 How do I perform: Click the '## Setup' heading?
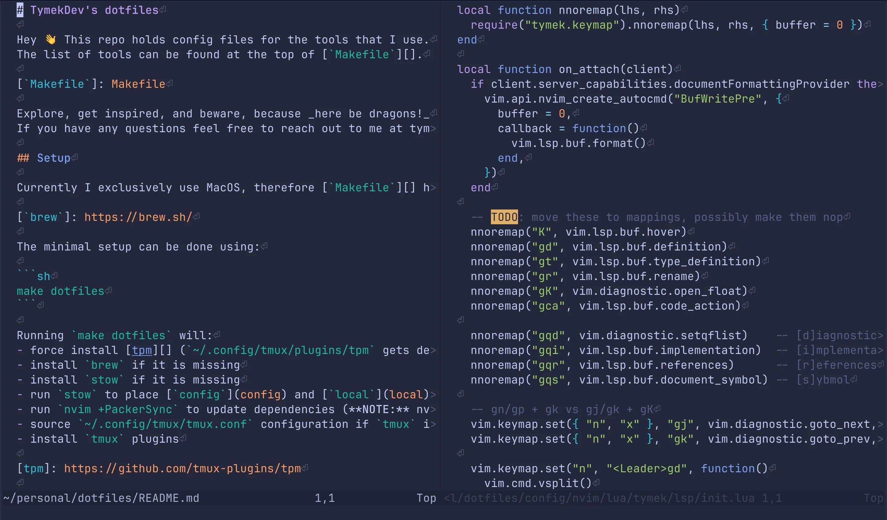click(x=44, y=158)
